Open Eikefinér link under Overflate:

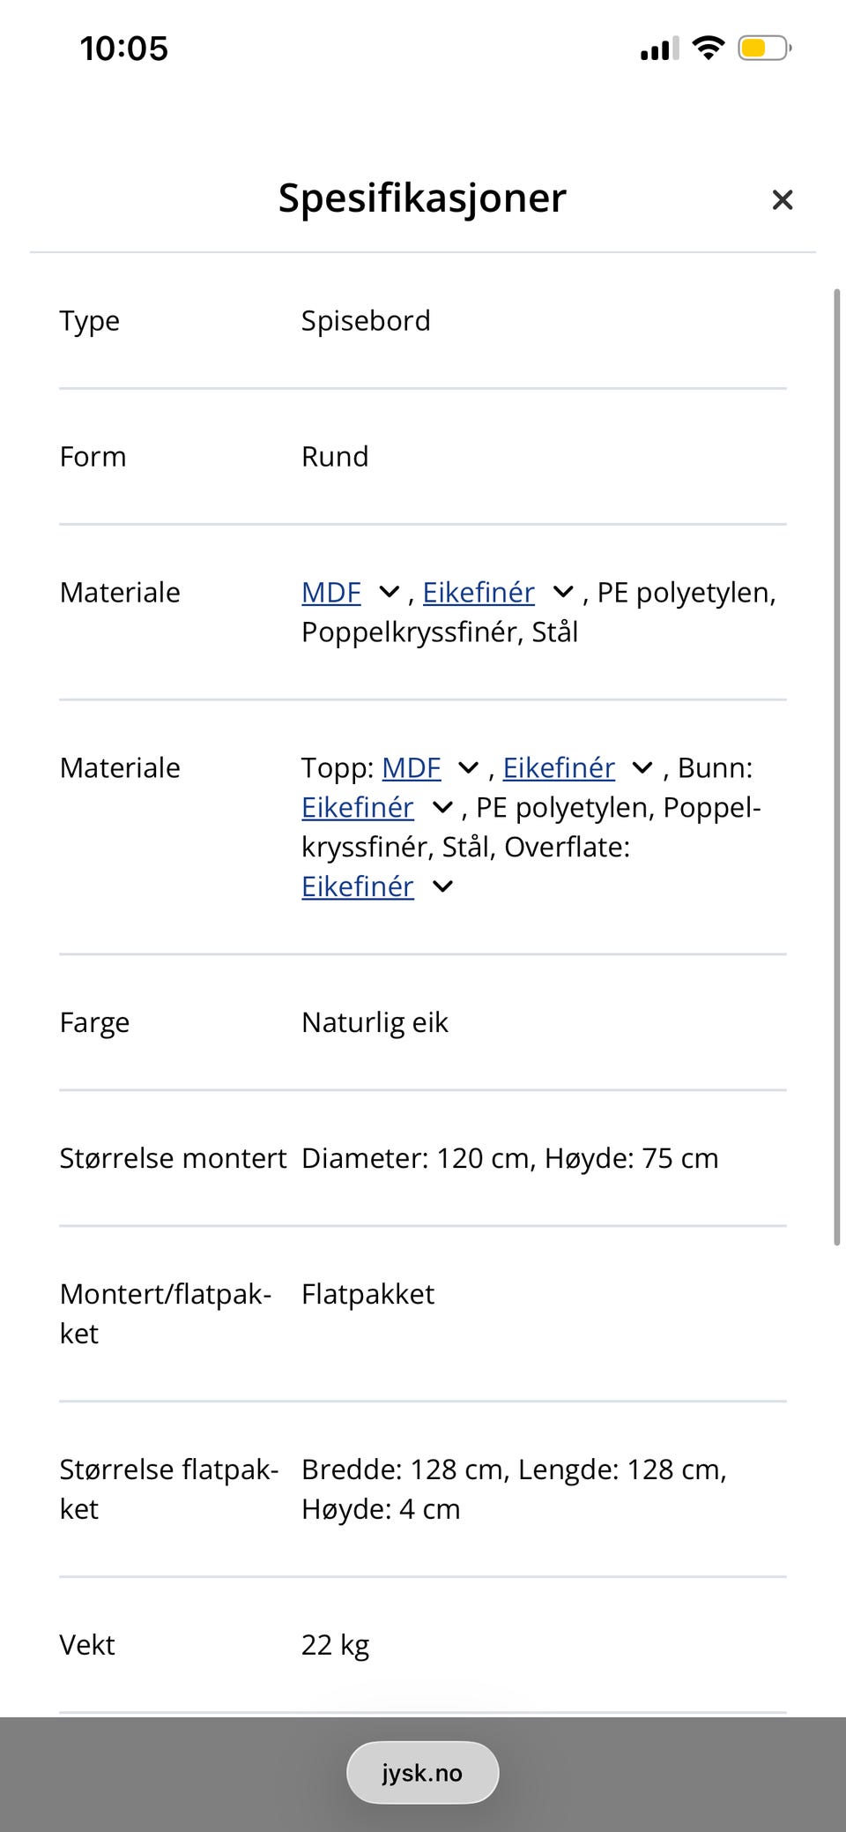click(358, 886)
